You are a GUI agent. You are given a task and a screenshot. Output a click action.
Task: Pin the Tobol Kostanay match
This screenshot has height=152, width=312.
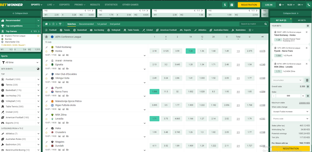coord(46,47)
